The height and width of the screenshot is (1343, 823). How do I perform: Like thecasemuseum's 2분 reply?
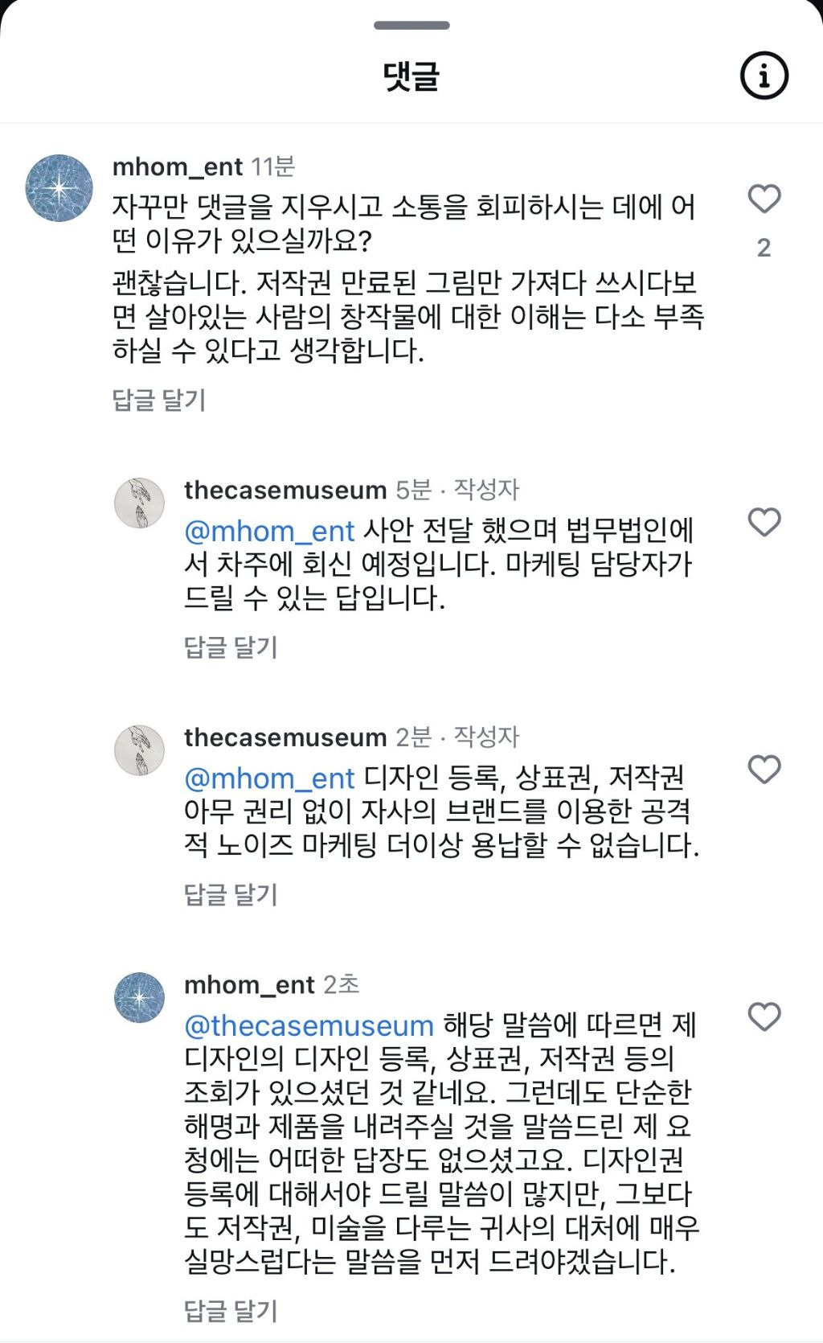(764, 770)
